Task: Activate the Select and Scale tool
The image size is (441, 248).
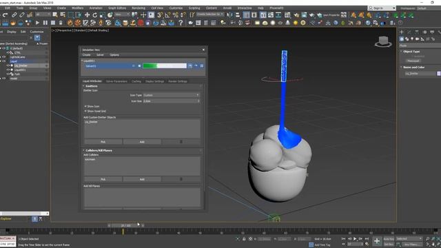Action: [103, 15]
